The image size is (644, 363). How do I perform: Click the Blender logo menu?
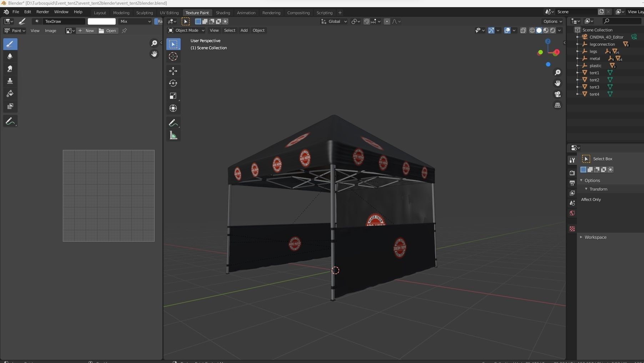click(6, 12)
